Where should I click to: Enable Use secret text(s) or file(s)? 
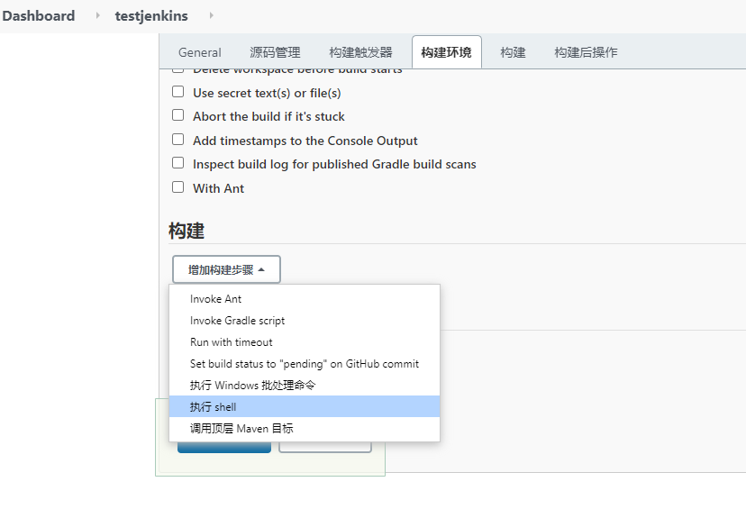tap(177, 92)
